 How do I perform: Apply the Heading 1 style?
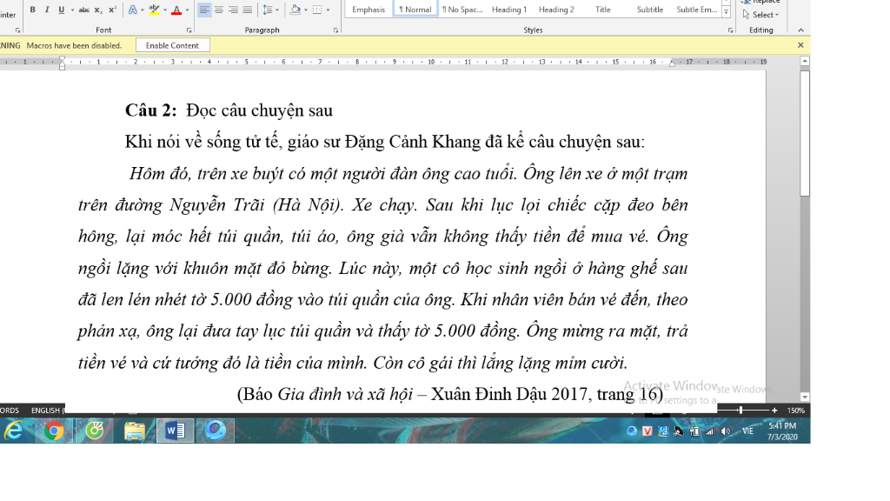pyautogui.click(x=509, y=10)
